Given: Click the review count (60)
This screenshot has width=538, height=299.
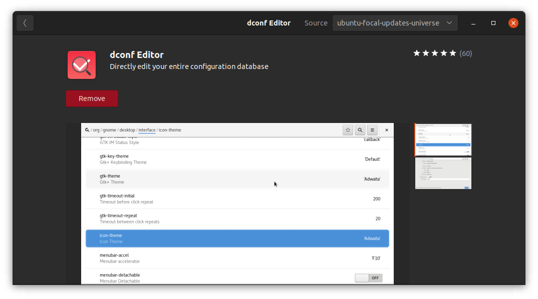Looking at the screenshot, I should [x=465, y=53].
